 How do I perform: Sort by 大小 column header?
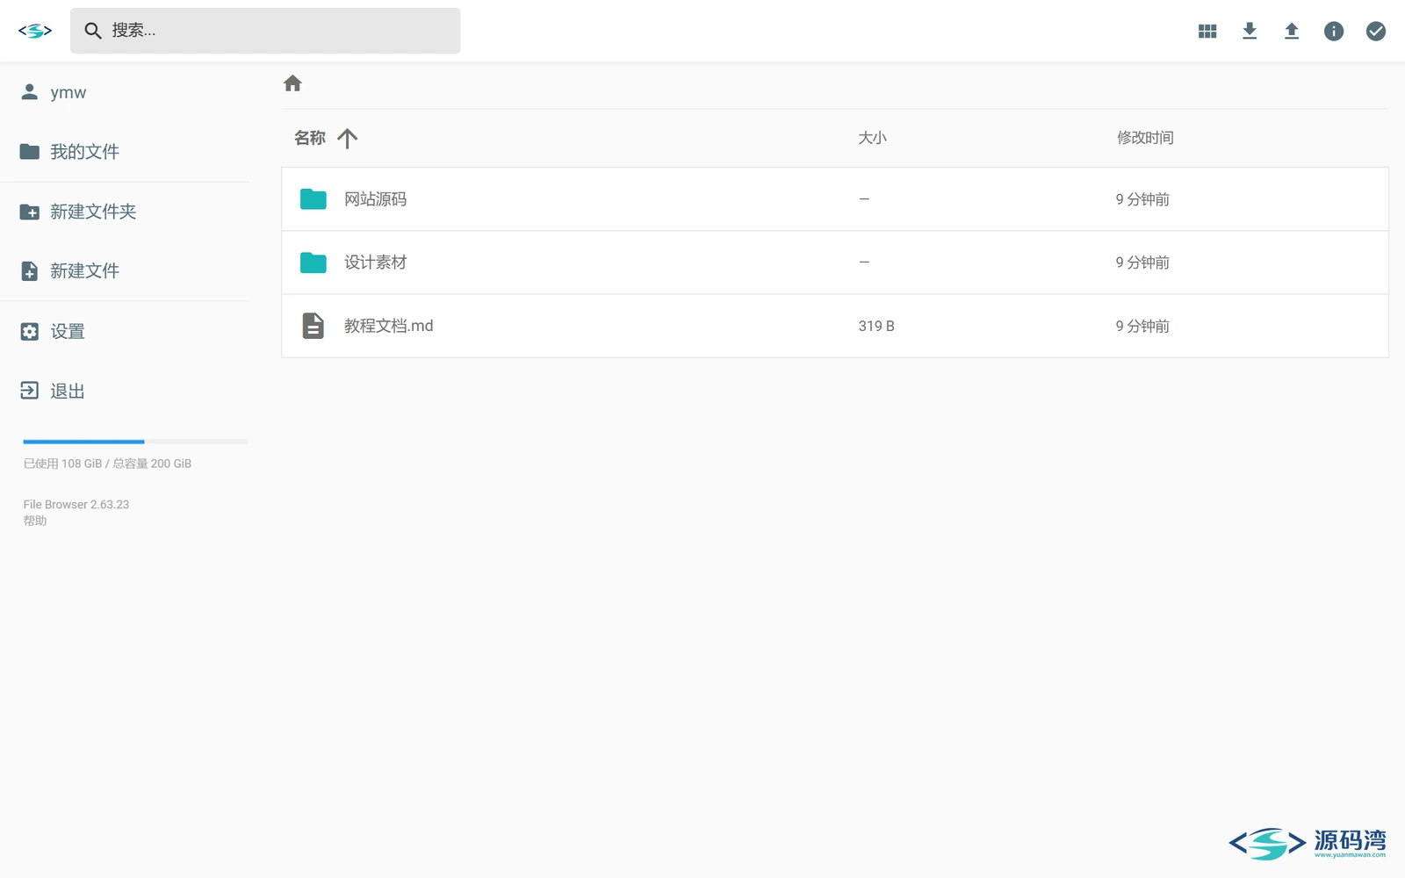tap(872, 138)
